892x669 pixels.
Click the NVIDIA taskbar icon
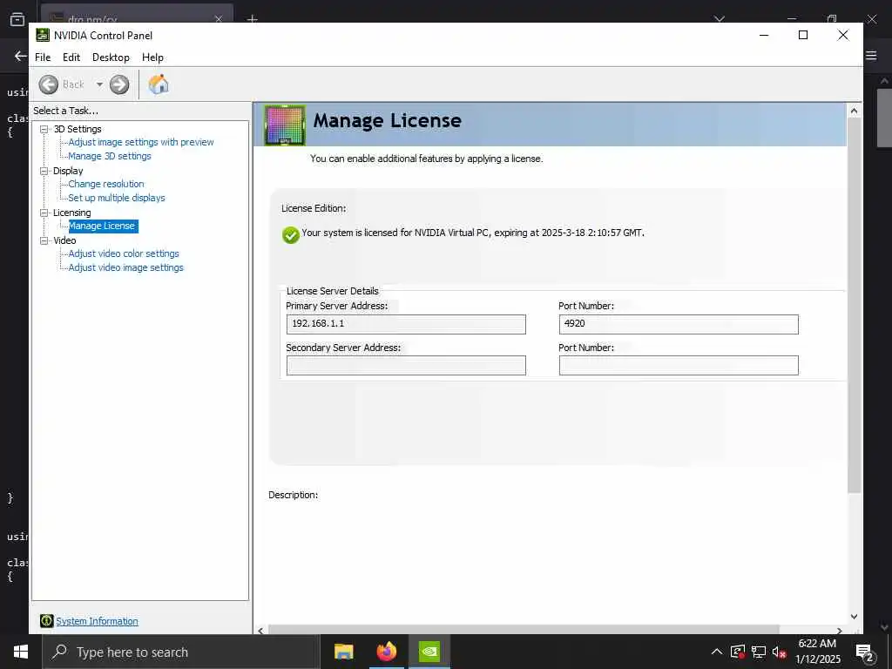429,652
